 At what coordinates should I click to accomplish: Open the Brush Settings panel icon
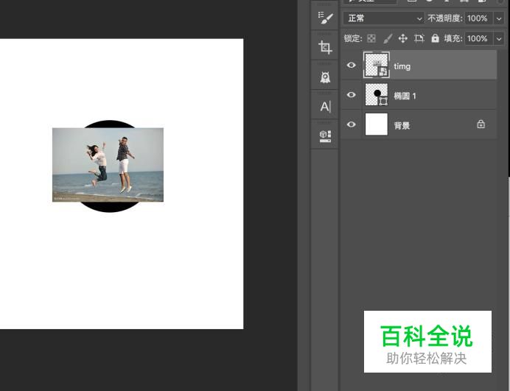pyautogui.click(x=325, y=18)
